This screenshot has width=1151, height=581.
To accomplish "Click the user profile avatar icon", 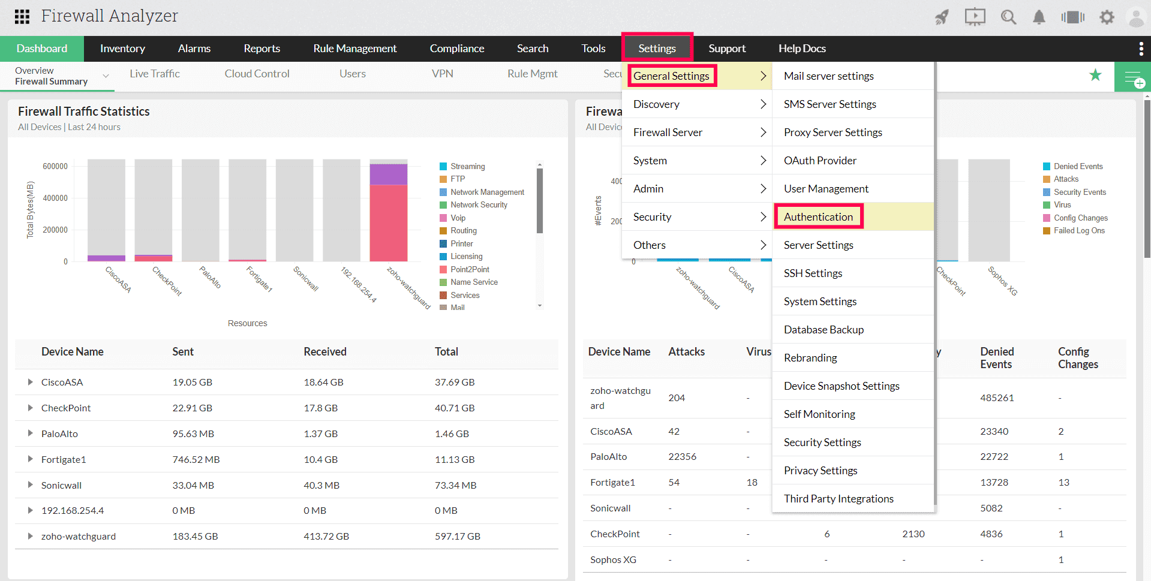I will 1135,17.
